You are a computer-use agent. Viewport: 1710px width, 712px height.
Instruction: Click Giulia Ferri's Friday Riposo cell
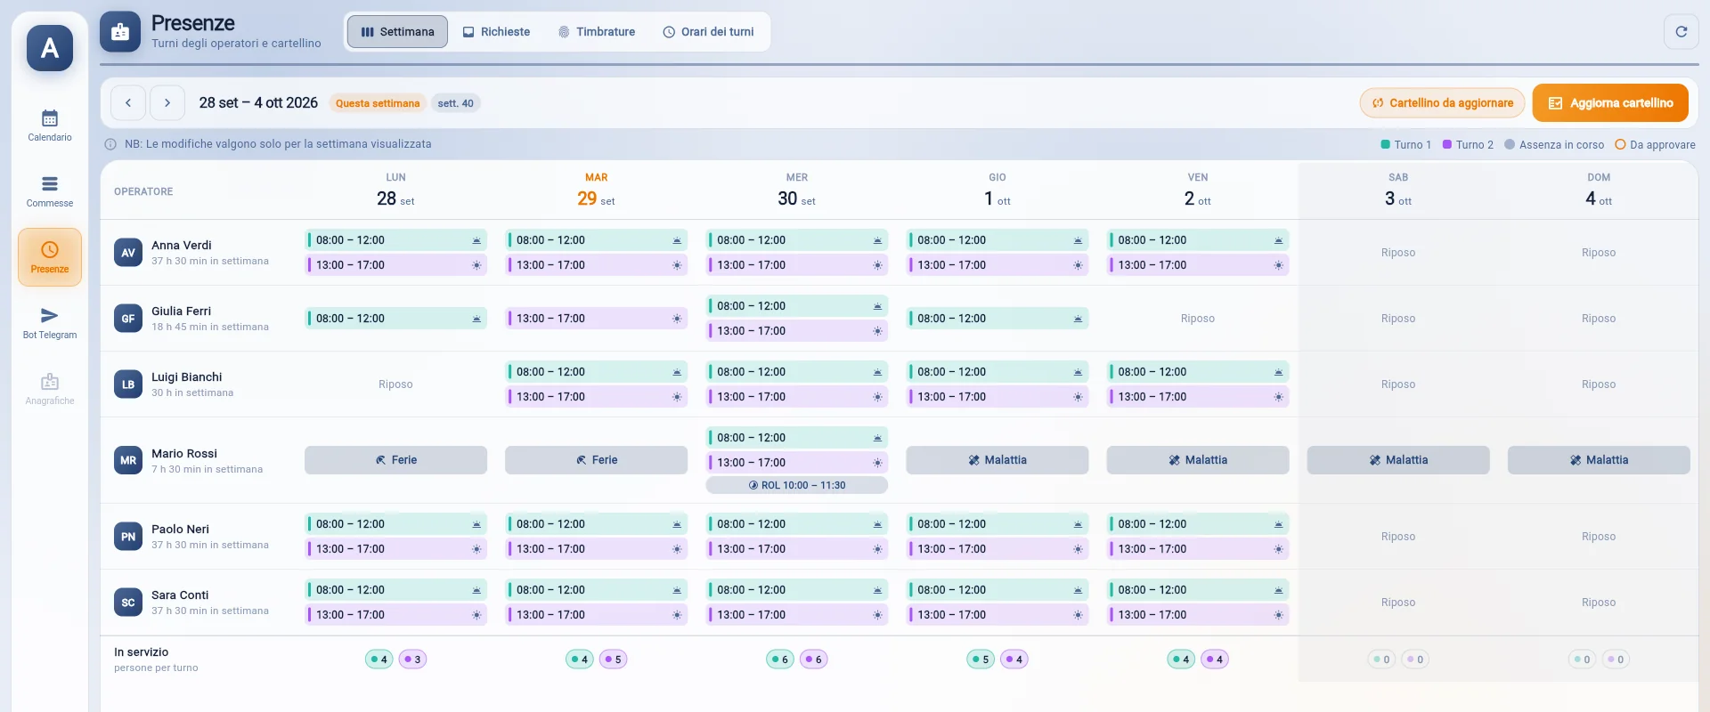tap(1198, 319)
